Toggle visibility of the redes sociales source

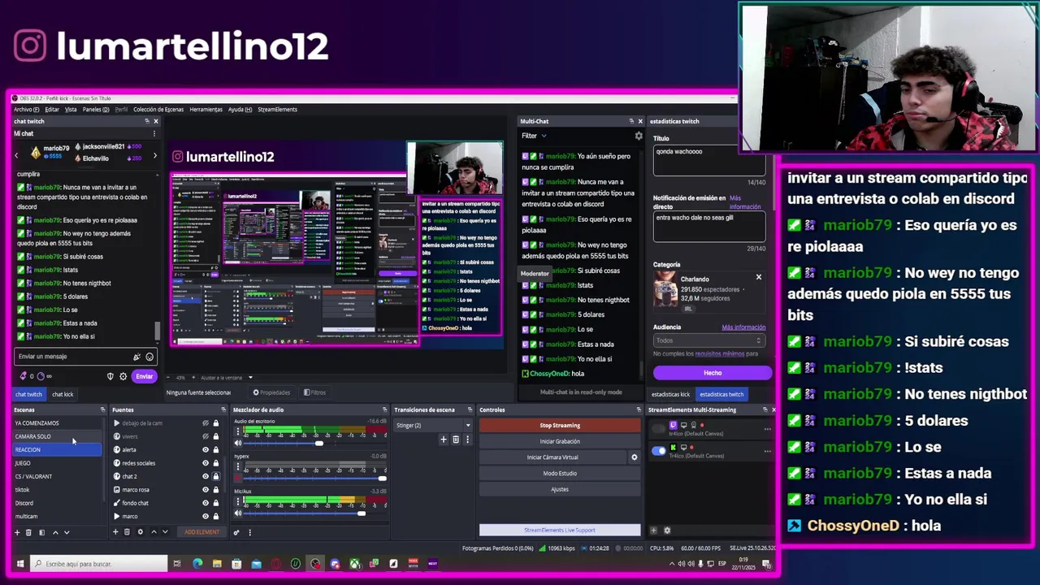tap(206, 463)
